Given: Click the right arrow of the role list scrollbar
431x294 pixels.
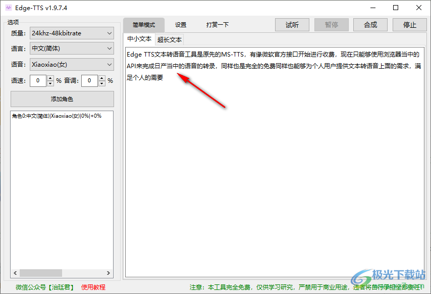Looking at the screenshot, I should pyautogui.click(x=109, y=273).
